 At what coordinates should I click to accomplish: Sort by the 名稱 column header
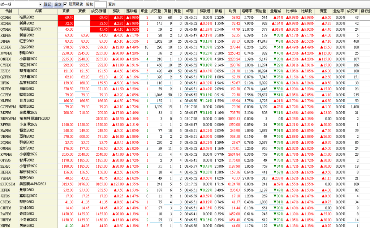pyautogui.click(x=38, y=12)
